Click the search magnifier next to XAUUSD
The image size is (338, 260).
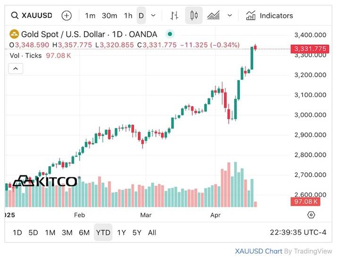coord(15,16)
